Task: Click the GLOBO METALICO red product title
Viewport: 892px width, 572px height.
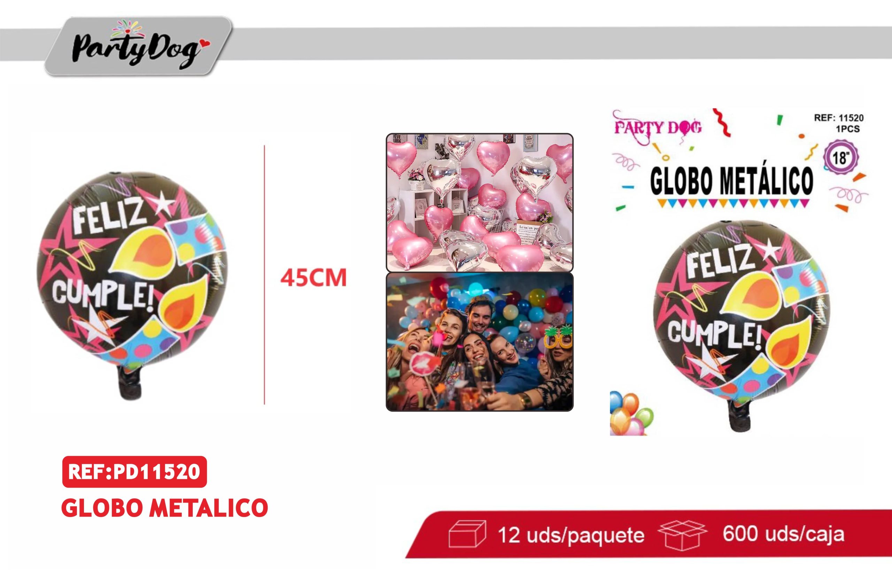Action: point(165,508)
